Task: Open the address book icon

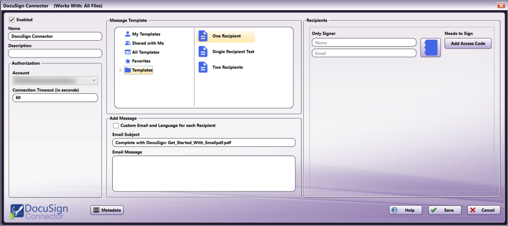Action: 431,48
